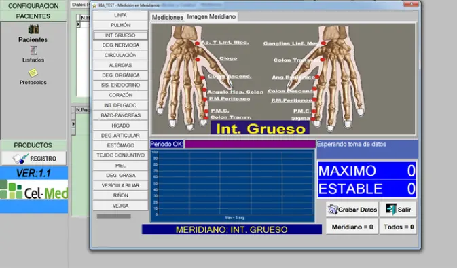Screen dimensions: 457x268
Task: Open the Protocolos yellow note icon
Action: coord(33,73)
